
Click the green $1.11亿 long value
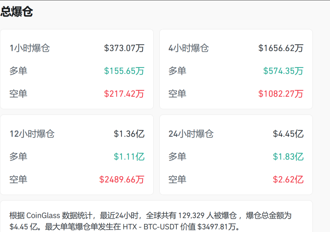pyautogui.click(x=129, y=157)
